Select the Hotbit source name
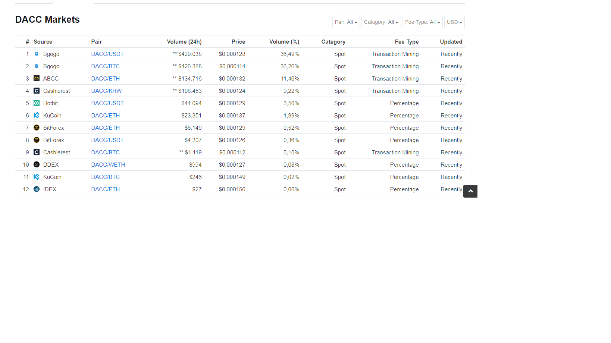Screen dimensions: 611x343 (50, 103)
